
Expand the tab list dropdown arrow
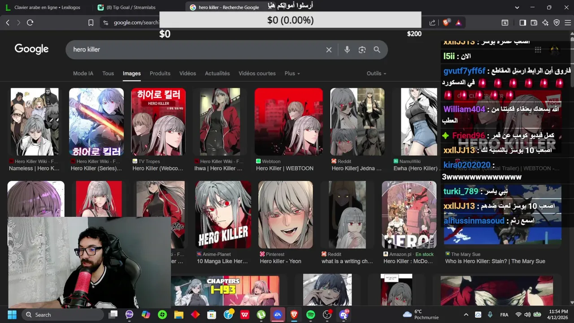pos(517,7)
